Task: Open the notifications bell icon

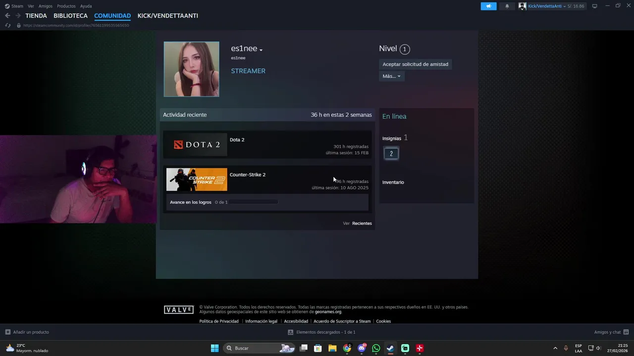Action: pos(507,6)
